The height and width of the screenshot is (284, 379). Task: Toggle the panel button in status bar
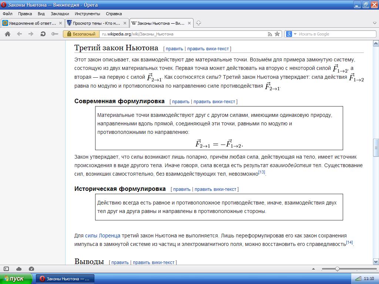[x=6, y=269]
